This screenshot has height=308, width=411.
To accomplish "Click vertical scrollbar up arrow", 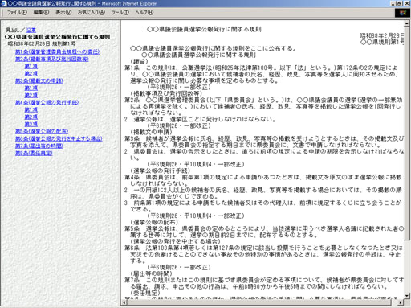I will [x=407, y=23].
